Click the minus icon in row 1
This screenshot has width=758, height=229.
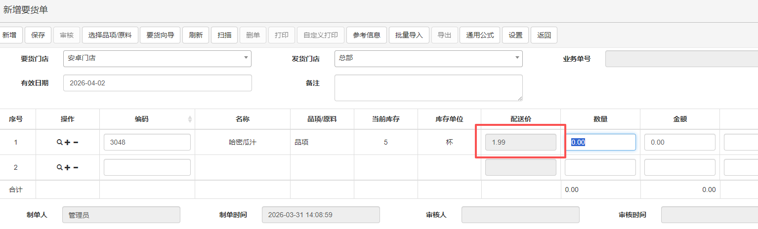[x=76, y=142]
